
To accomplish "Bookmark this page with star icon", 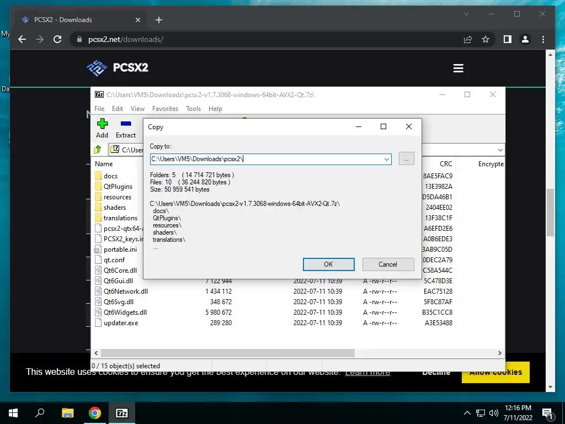I will pyautogui.click(x=486, y=39).
